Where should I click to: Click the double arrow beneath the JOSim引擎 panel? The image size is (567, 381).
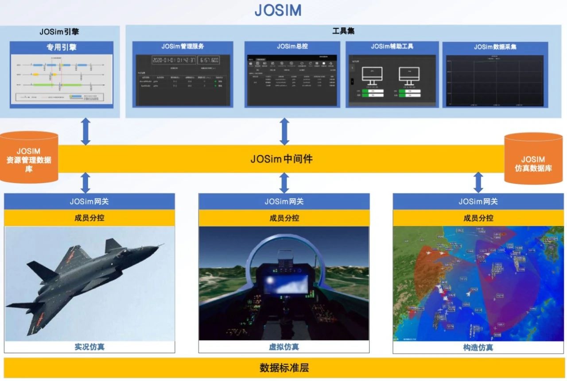85,131
